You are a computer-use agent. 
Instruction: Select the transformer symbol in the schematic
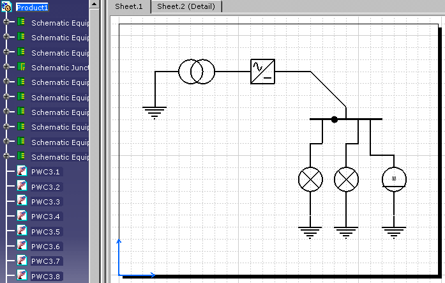coord(197,72)
